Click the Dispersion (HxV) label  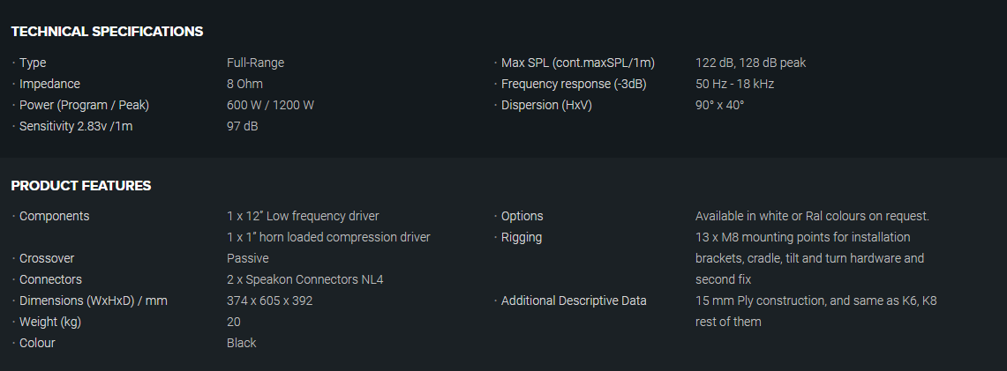(546, 105)
